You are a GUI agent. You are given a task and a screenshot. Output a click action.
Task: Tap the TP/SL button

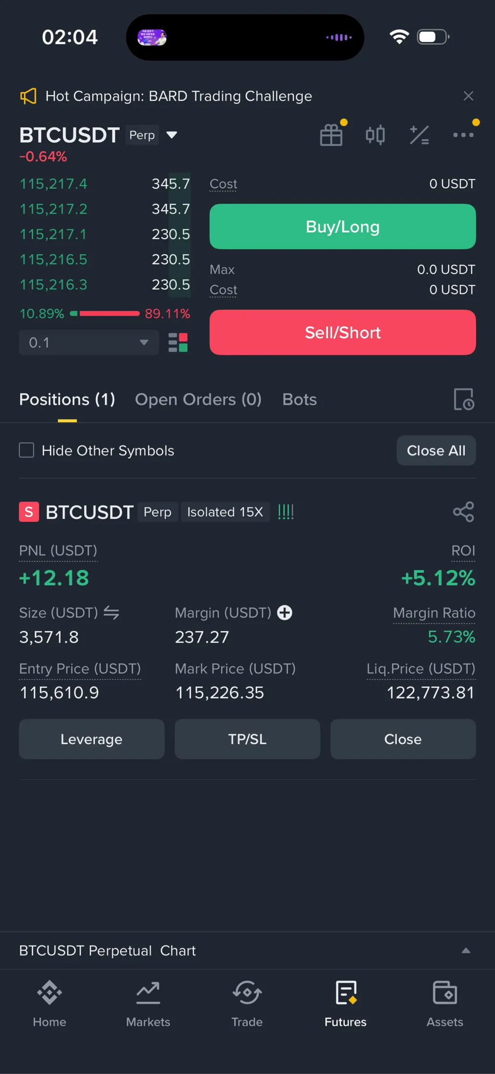247,739
